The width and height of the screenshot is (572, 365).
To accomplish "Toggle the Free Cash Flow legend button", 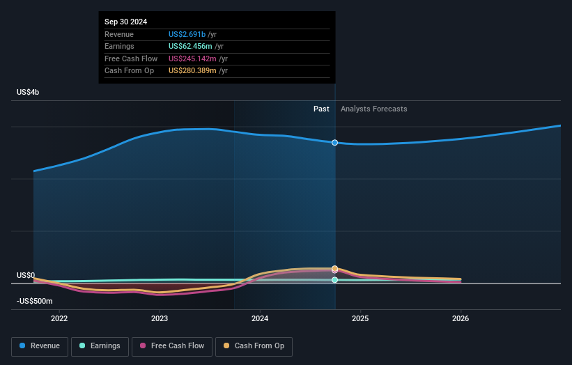I will [x=172, y=346].
